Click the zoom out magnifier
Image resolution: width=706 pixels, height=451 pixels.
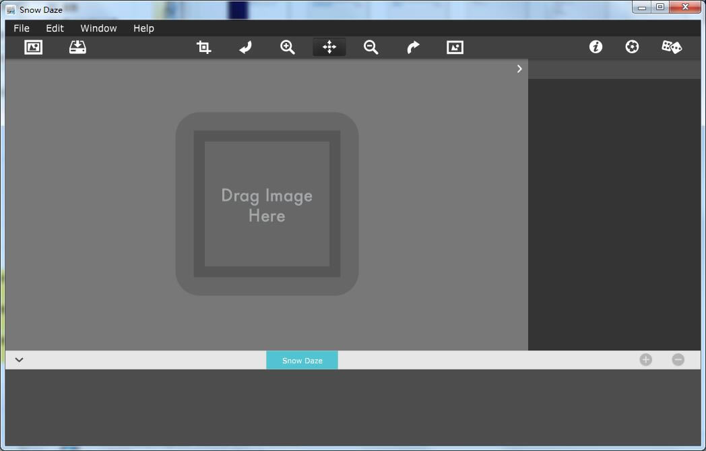371,47
